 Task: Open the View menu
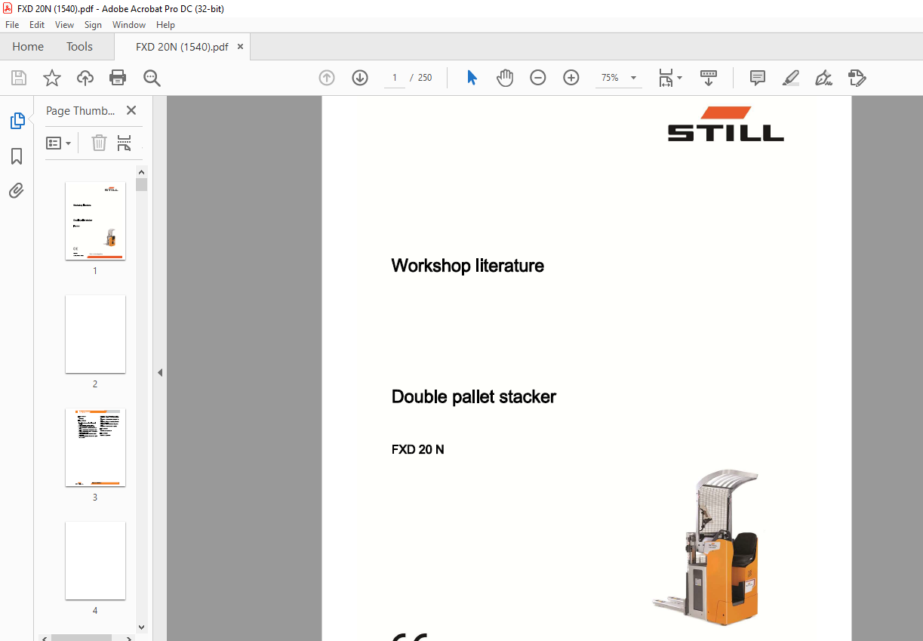[x=64, y=25]
